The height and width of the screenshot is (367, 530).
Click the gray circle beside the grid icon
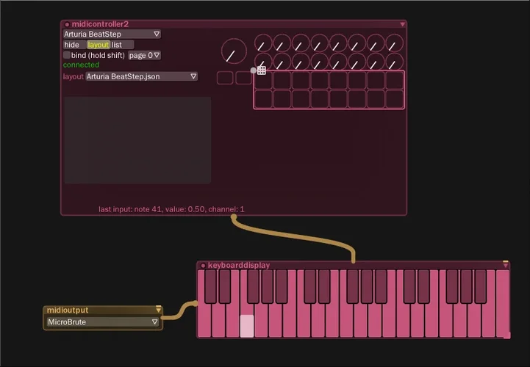254,70
